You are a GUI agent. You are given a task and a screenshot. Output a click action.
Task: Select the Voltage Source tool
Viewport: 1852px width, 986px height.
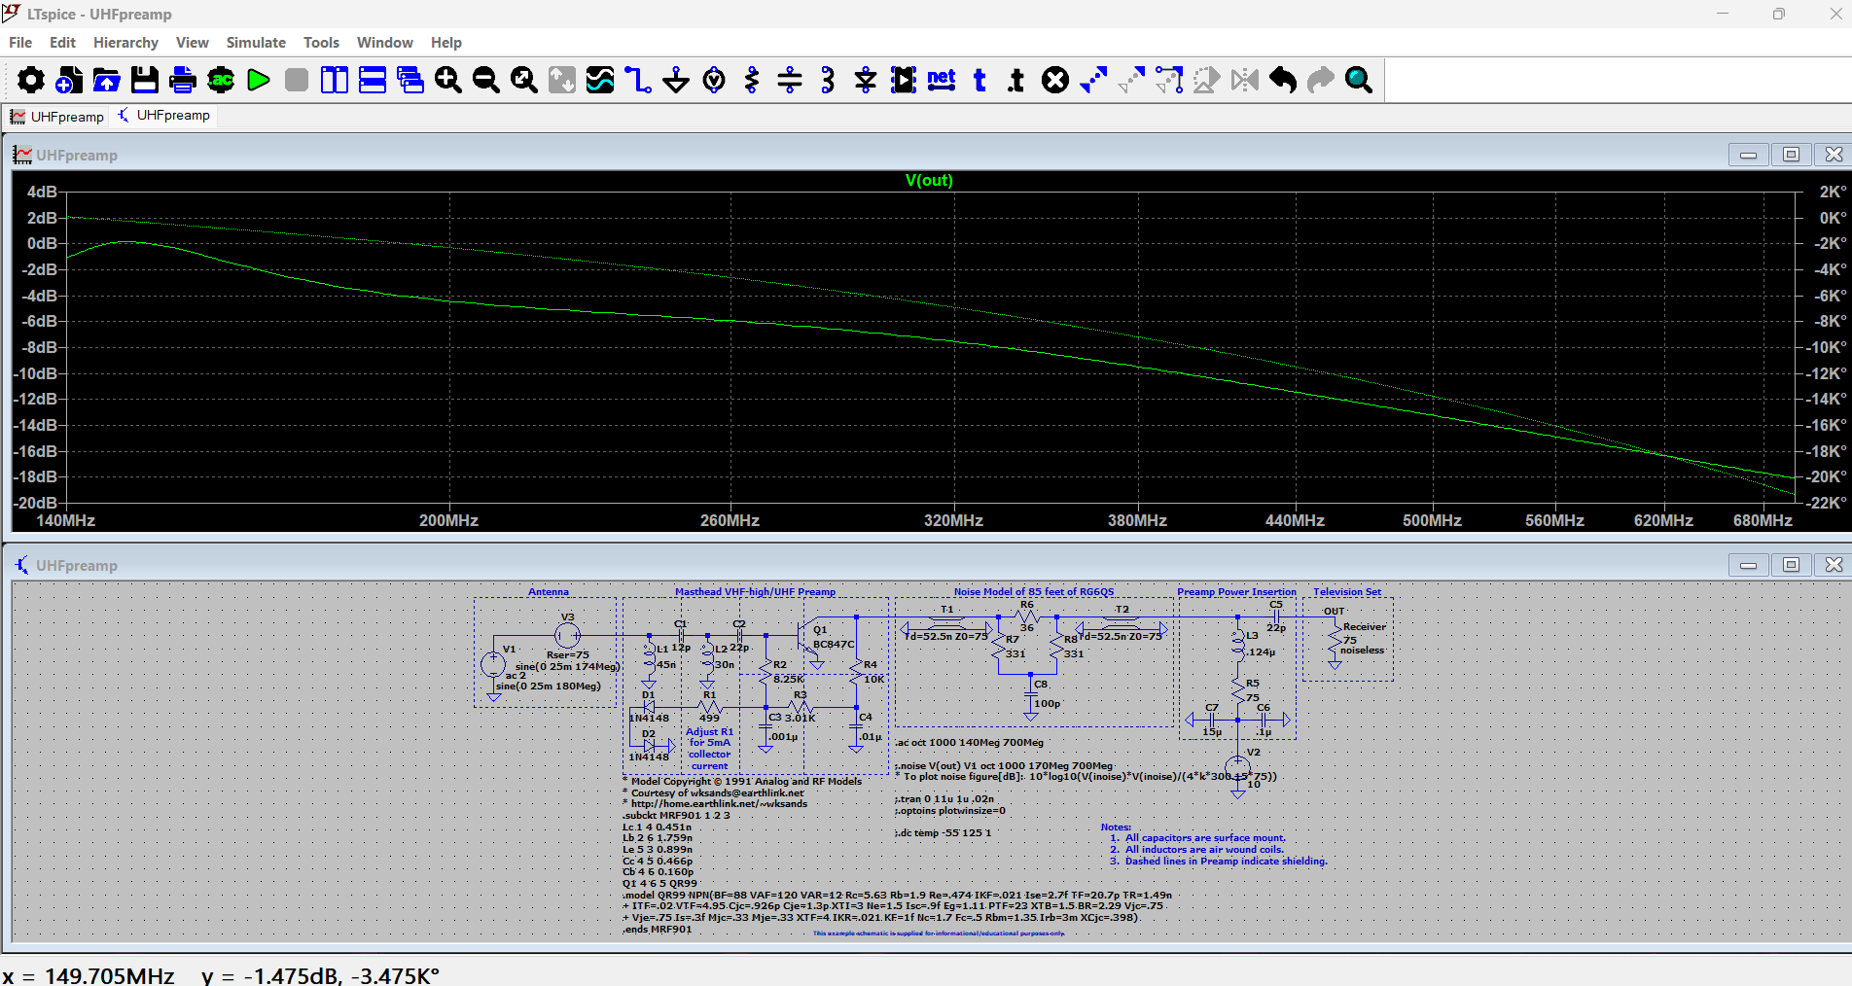pyautogui.click(x=714, y=80)
